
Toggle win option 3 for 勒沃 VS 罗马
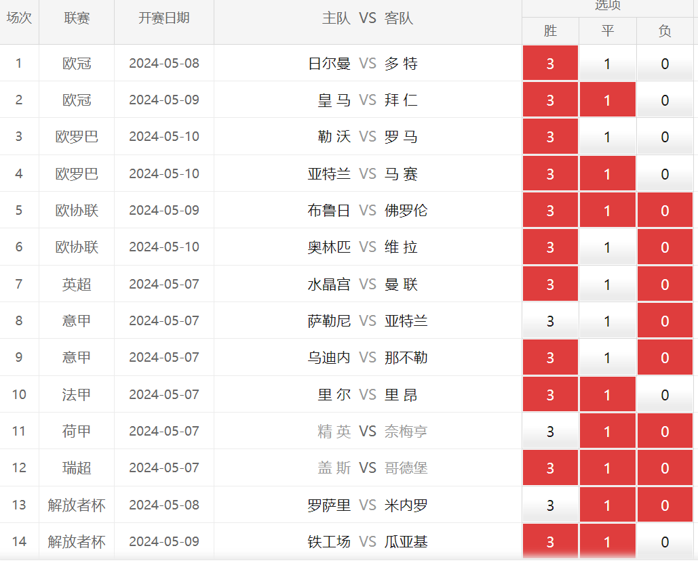point(550,137)
